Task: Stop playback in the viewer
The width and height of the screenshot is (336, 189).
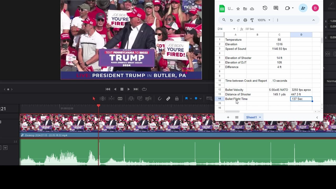Action: (x=122, y=89)
